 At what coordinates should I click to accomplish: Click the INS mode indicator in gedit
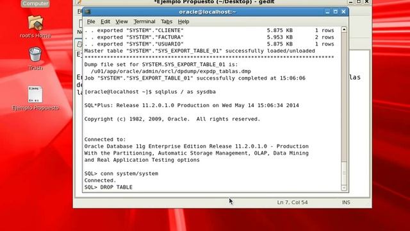[x=346, y=203]
